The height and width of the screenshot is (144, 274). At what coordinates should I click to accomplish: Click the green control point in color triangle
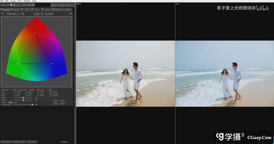pos(19,64)
